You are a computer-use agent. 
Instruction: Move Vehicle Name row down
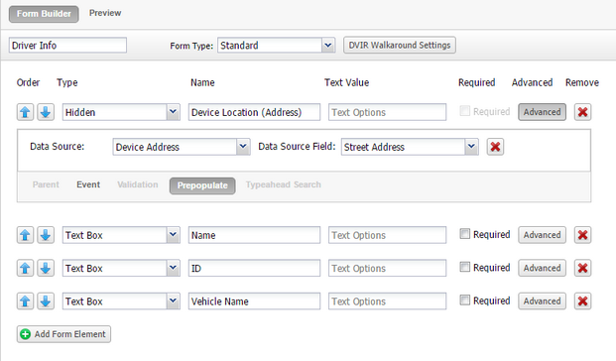click(46, 301)
